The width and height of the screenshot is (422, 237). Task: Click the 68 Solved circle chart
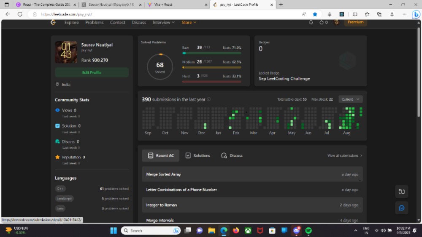pyautogui.click(x=160, y=67)
